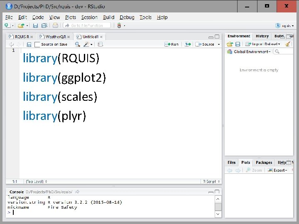Open the Edit menu

[22, 17]
